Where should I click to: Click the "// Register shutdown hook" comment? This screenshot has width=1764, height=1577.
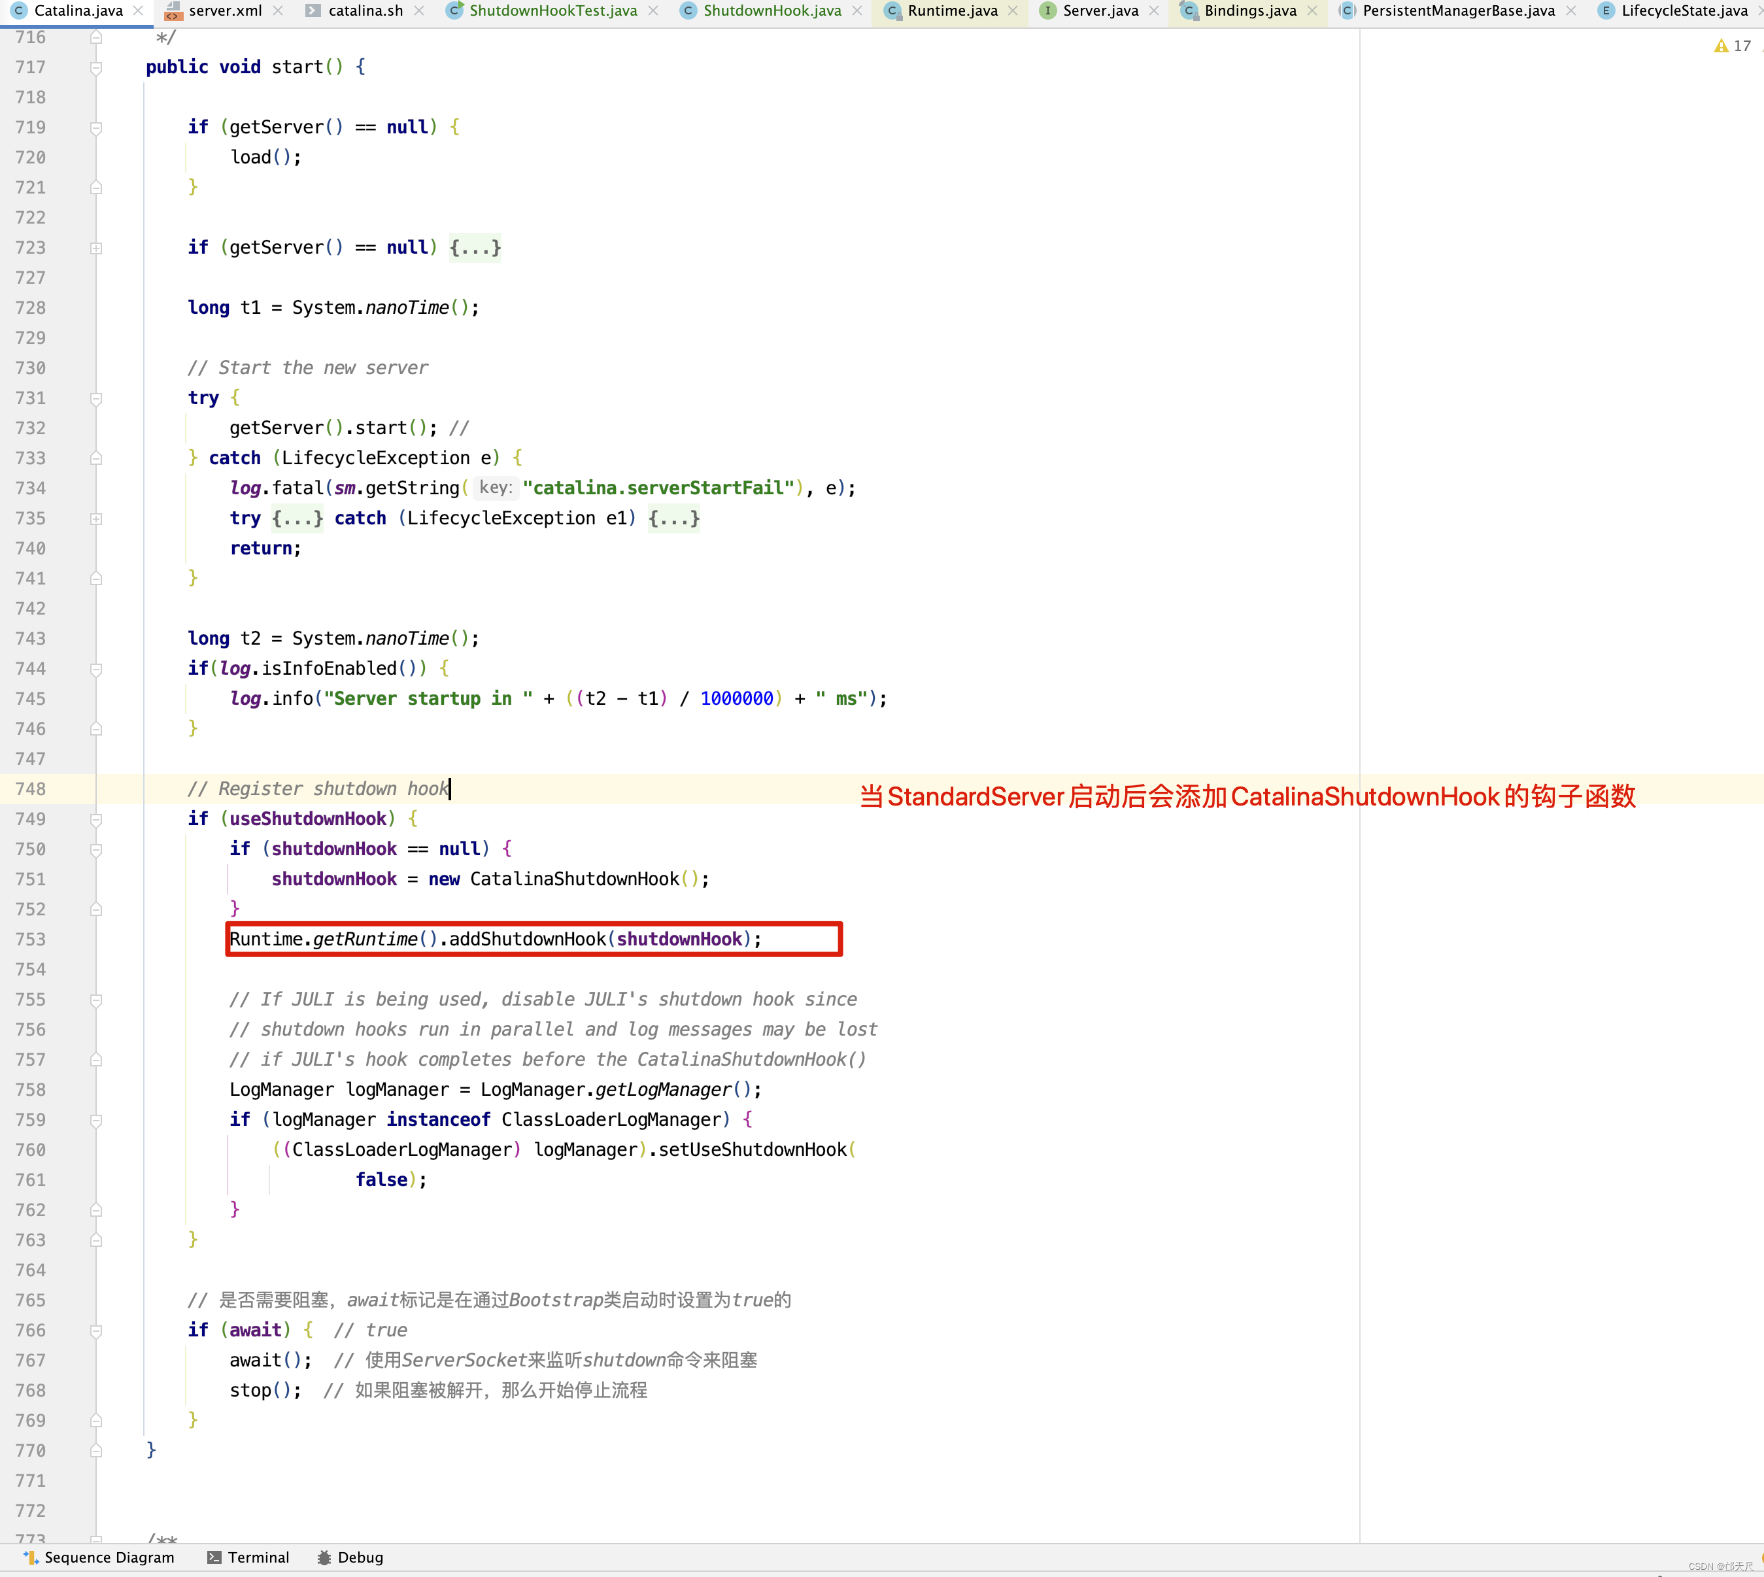[318, 788]
